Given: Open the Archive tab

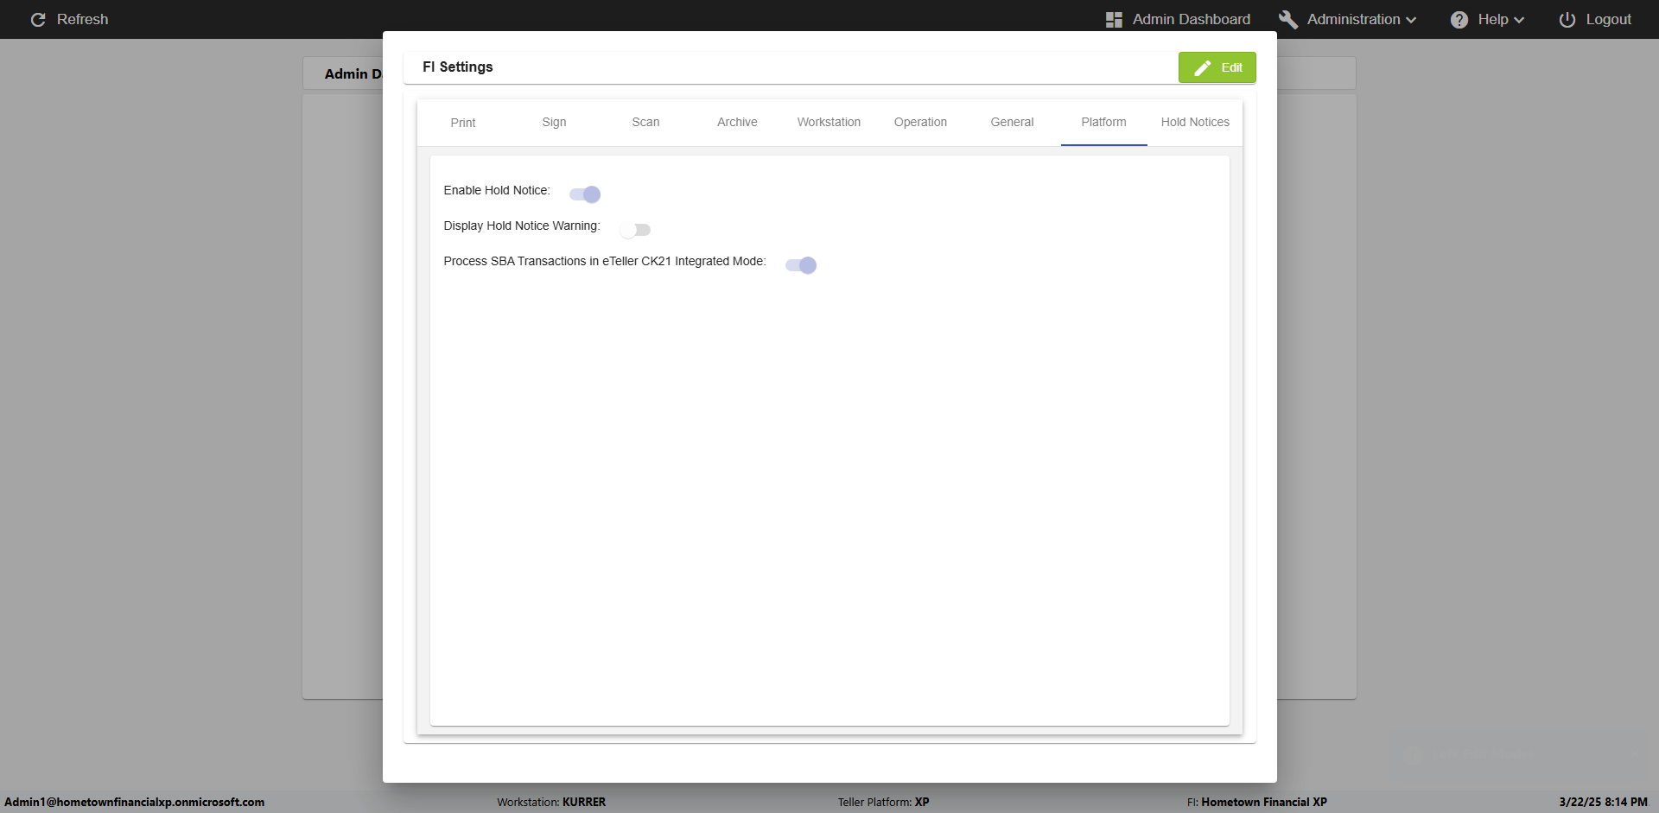Looking at the screenshot, I should coord(737,123).
